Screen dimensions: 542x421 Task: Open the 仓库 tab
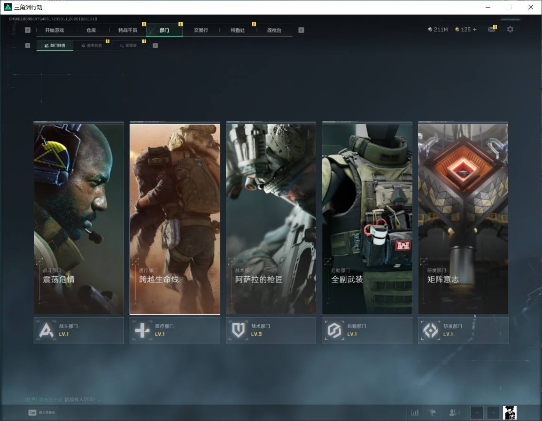coord(91,30)
